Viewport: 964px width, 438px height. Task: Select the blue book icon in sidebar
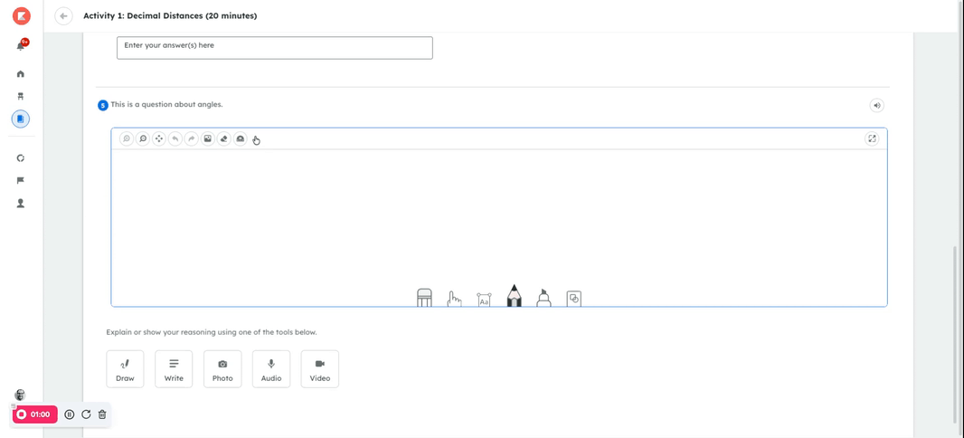pos(20,119)
